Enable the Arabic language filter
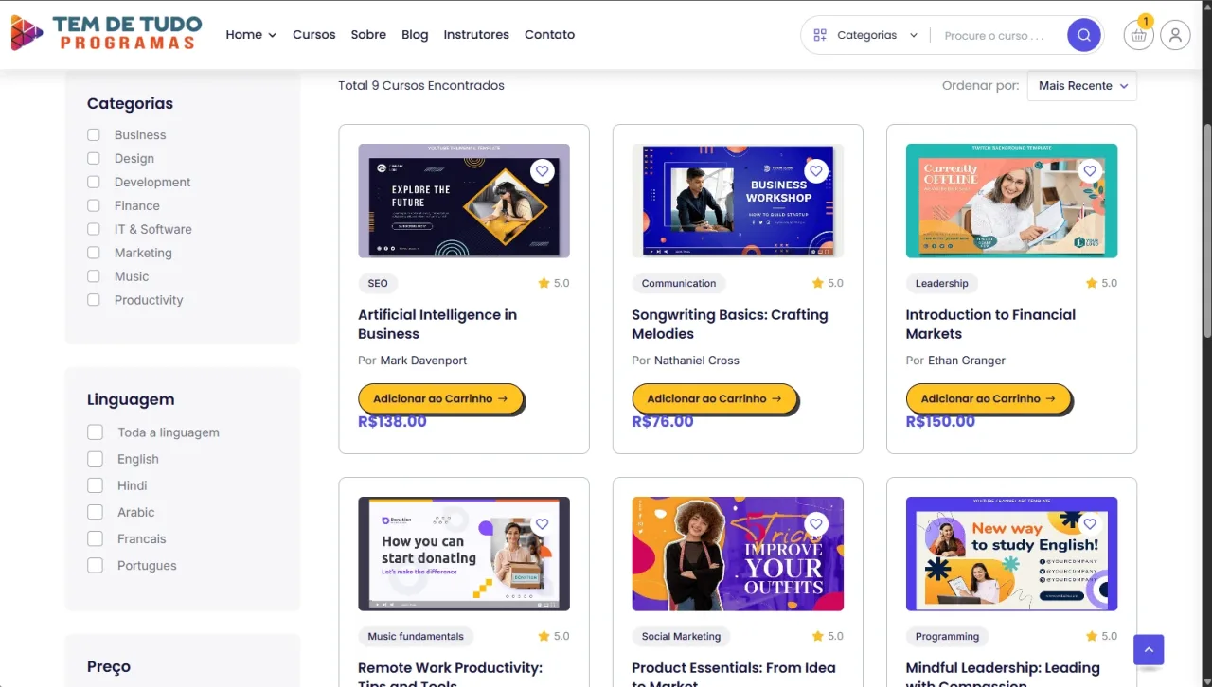The width and height of the screenshot is (1212, 687). click(95, 512)
